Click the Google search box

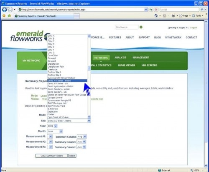tap(179, 10)
